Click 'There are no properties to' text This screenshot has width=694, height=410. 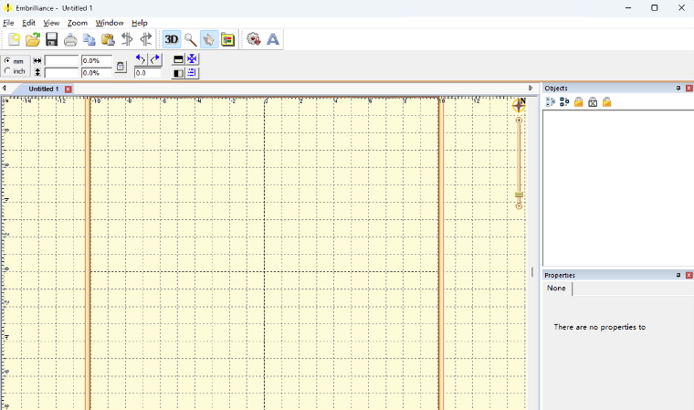(600, 327)
